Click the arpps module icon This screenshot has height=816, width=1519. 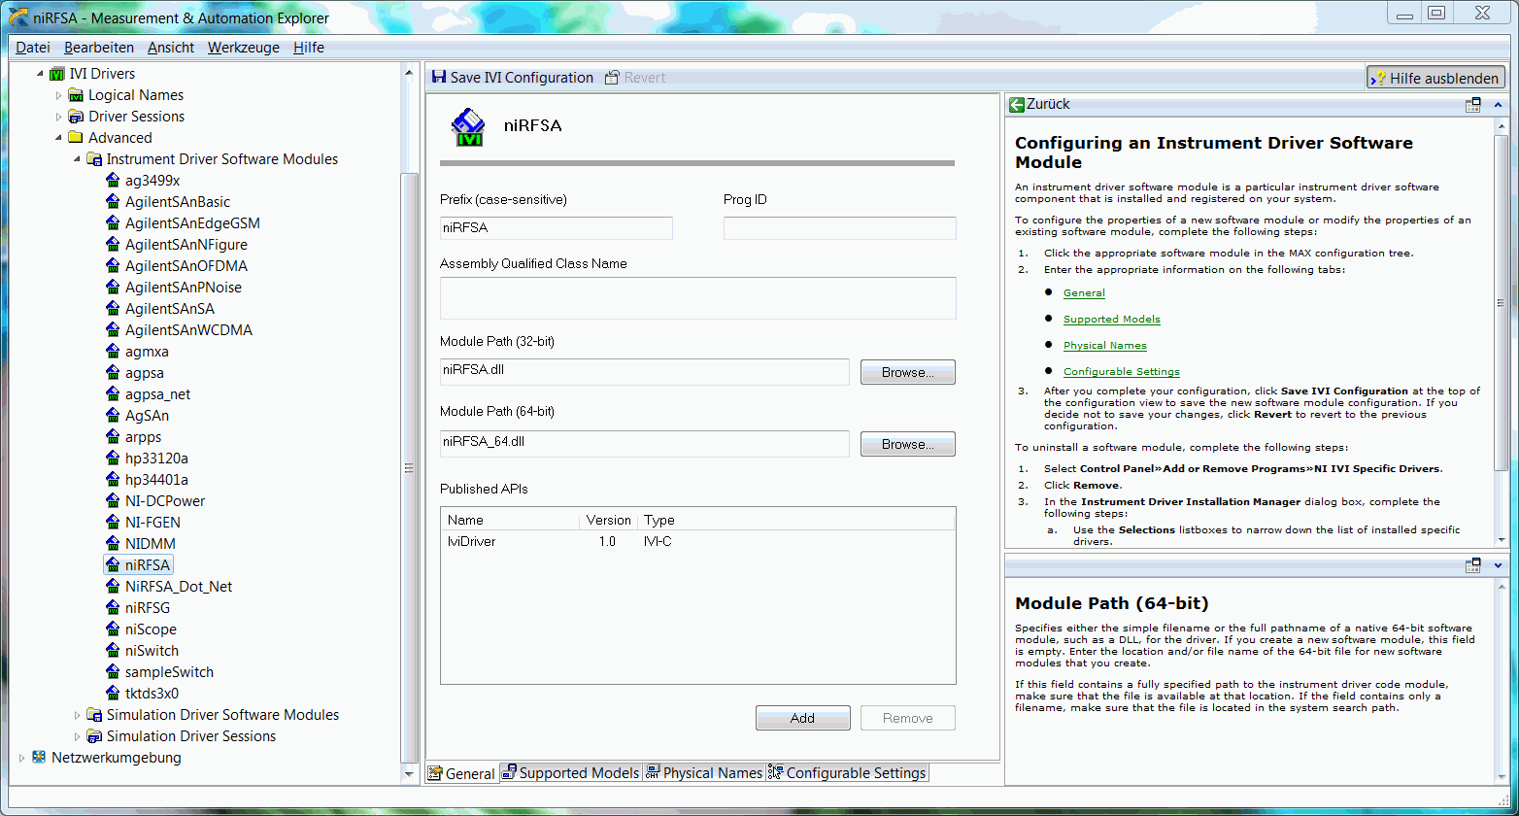point(113,437)
